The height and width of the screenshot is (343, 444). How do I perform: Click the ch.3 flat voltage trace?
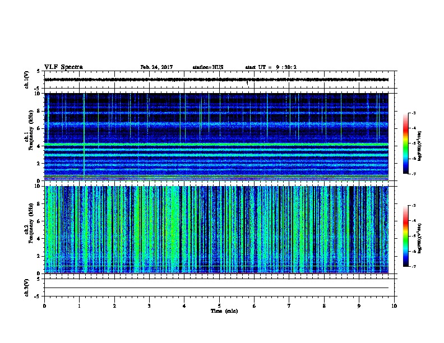[x=216, y=288]
